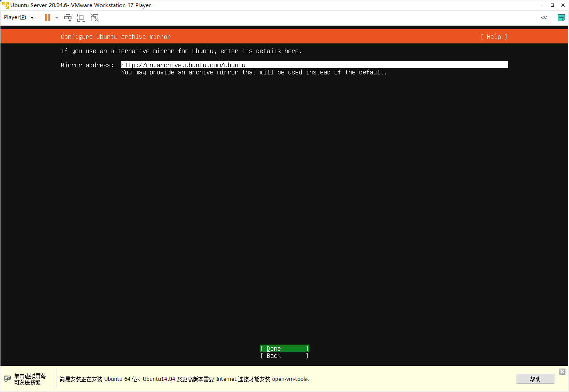Send Ctrl+Alt+Del to the virtual machine
The width and height of the screenshot is (569, 392).
(x=68, y=18)
